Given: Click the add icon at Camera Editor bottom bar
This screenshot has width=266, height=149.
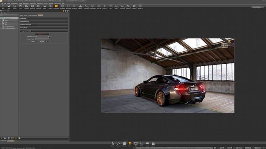Looking at the screenshot, I should coord(2,138).
